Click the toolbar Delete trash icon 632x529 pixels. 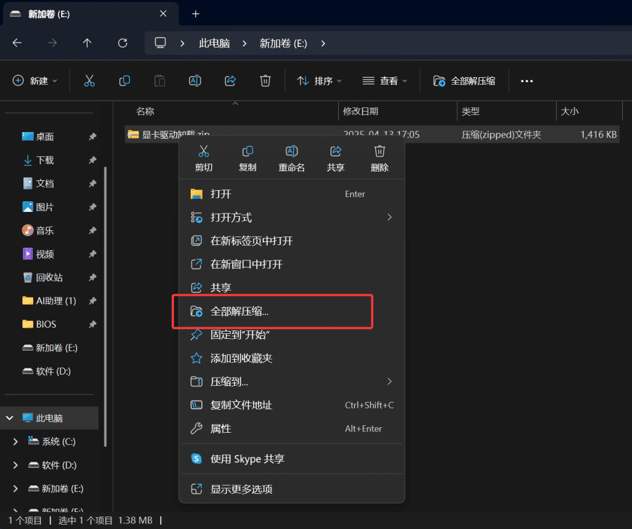click(x=265, y=81)
